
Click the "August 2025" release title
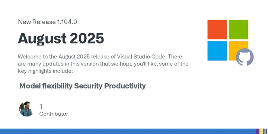61,38
